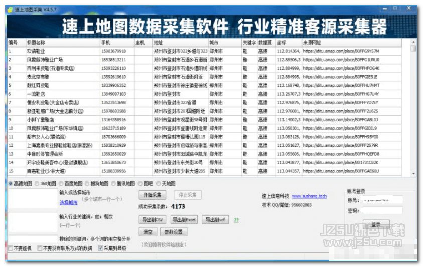423x267 pixels.
Task: Focus the city list text box
Action: pyautogui.click(x=33, y=199)
